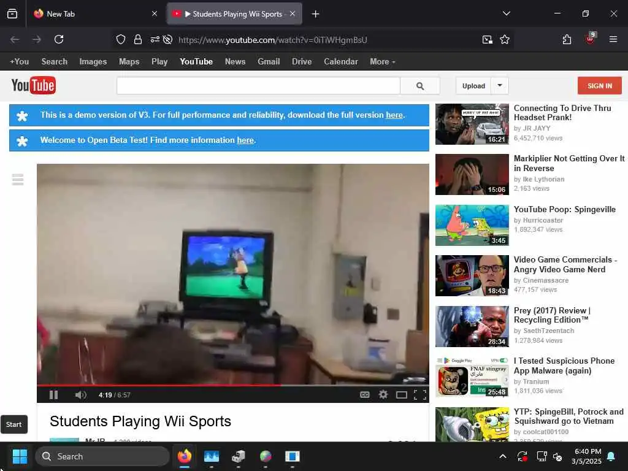The height and width of the screenshot is (471, 628).
Task: Open the player settings gear
Action: (x=383, y=395)
